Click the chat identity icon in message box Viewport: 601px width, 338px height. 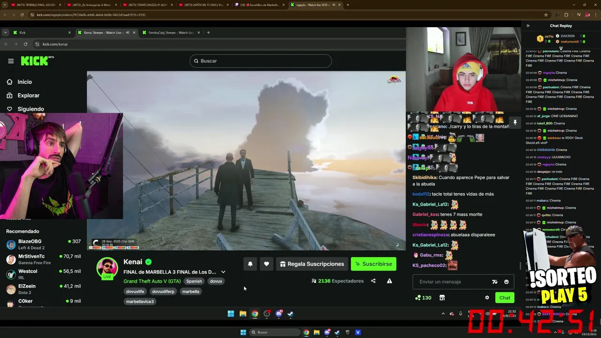(494, 282)
